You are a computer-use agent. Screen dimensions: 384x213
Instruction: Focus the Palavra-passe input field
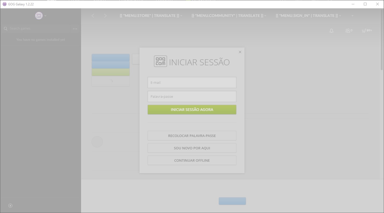pos(192,96)
